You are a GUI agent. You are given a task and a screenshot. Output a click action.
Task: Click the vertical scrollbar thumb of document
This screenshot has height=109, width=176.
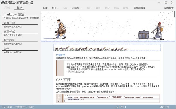click(174, 14)
